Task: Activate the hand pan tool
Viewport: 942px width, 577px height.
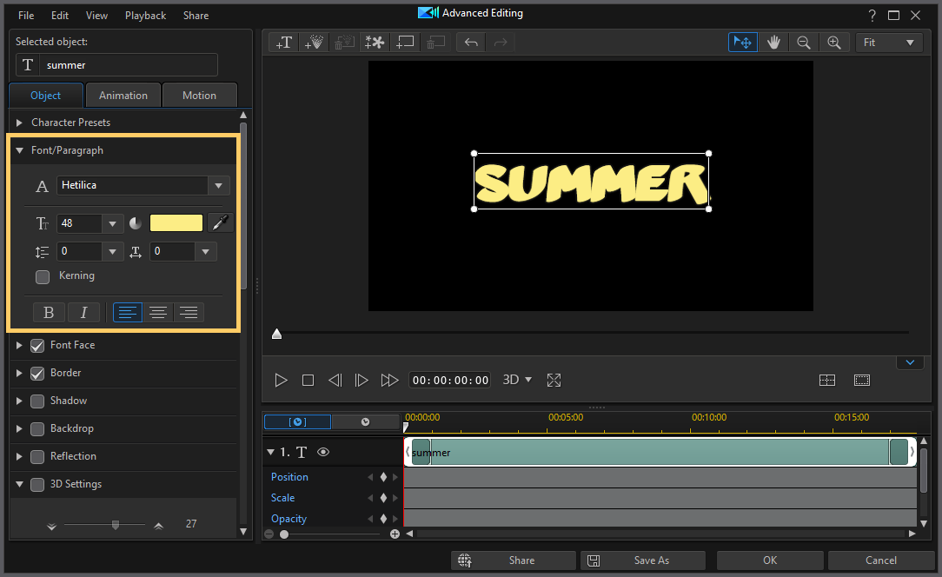Action: click(773, 42)
